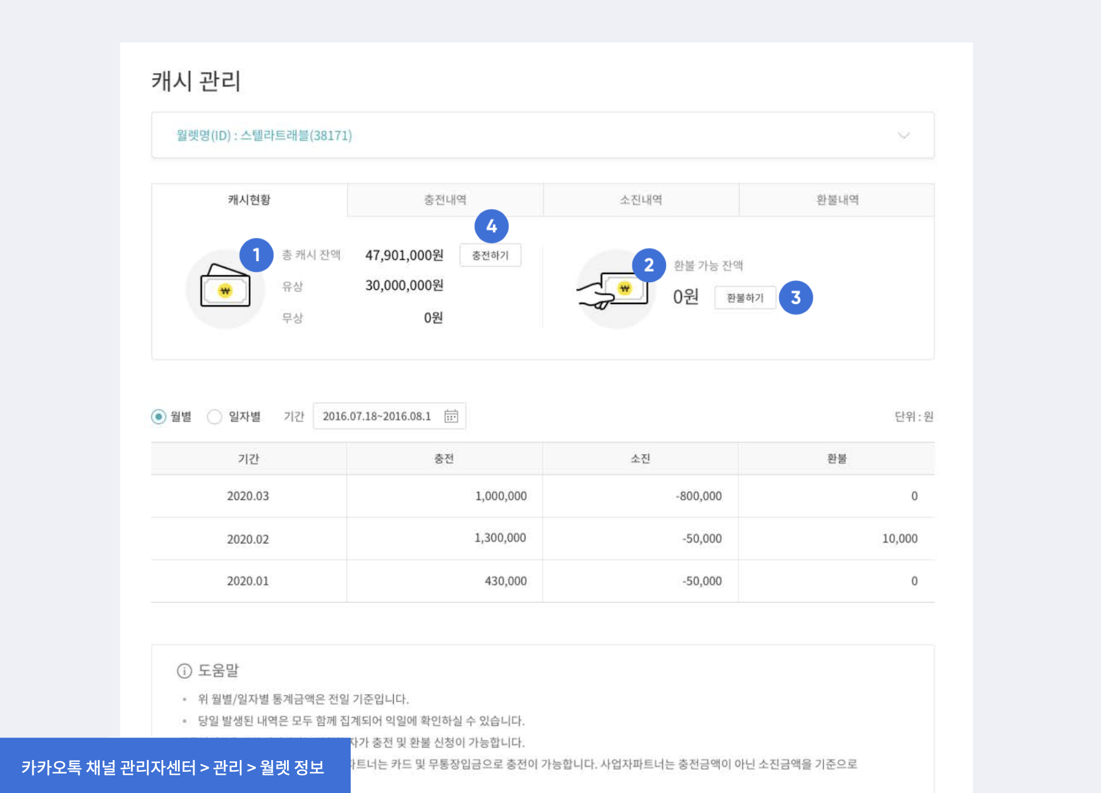
Task: Click the cash wallet illustration icon
Action: point(225,289)
